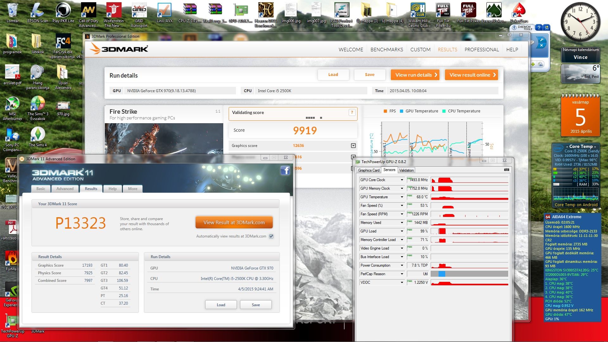This screenshot has height=342, width=608.
Task: Launch Play PKR Lite shortcut
Action: click(x=63, y=13)
